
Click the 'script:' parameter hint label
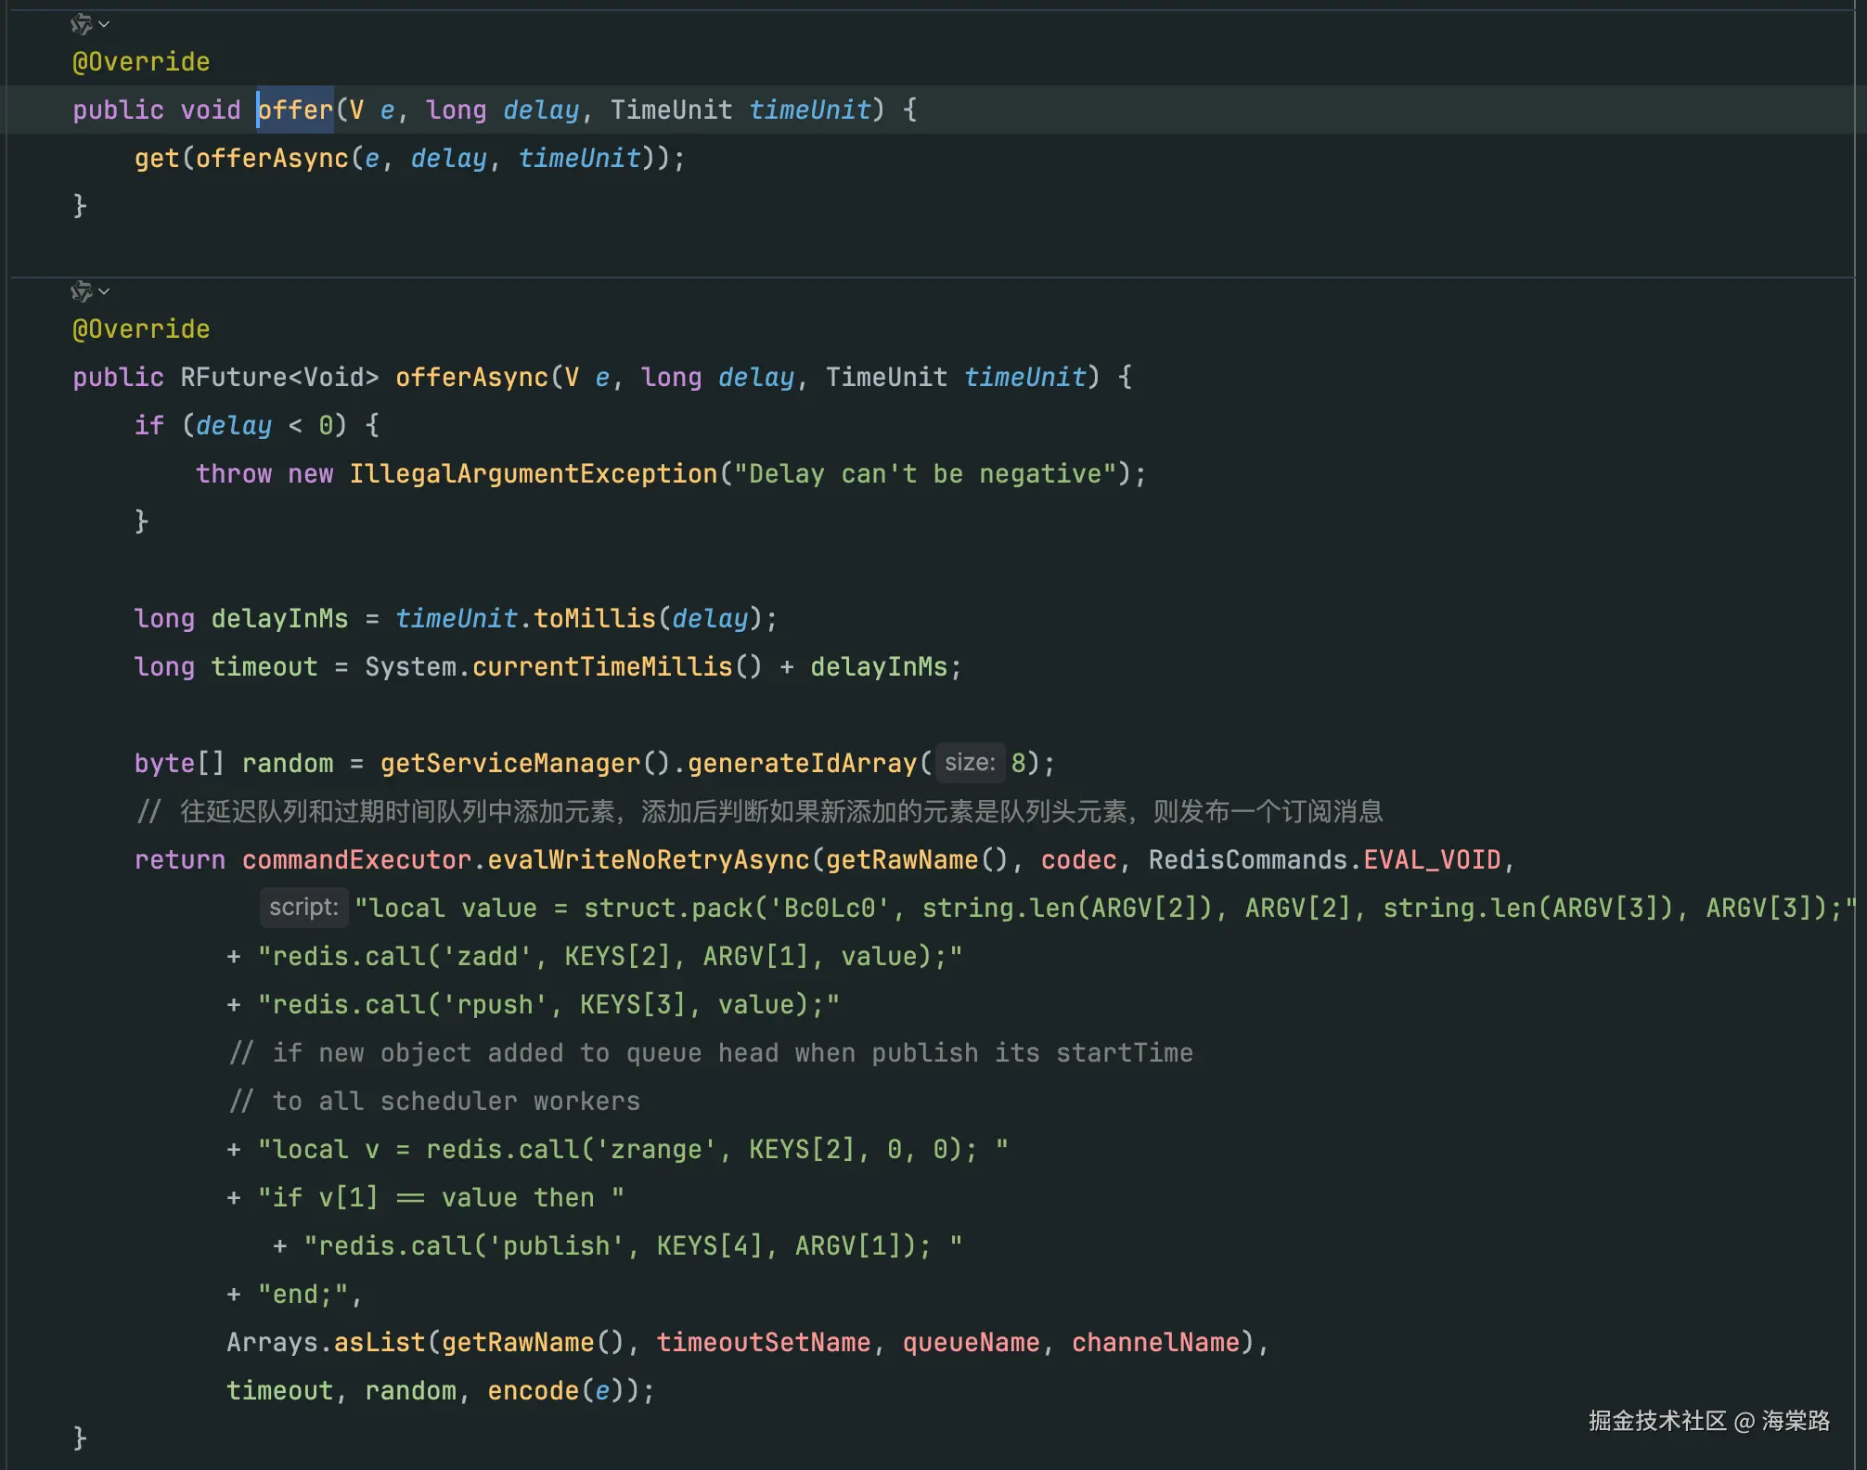[303, 908]
